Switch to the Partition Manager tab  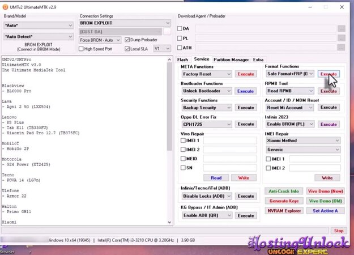pyautogui.click(x=231, y=59)
